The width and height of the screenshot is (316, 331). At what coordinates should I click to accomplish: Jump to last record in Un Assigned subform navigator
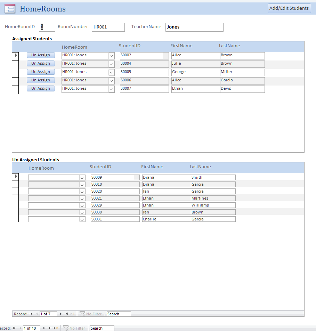(67, 314)
